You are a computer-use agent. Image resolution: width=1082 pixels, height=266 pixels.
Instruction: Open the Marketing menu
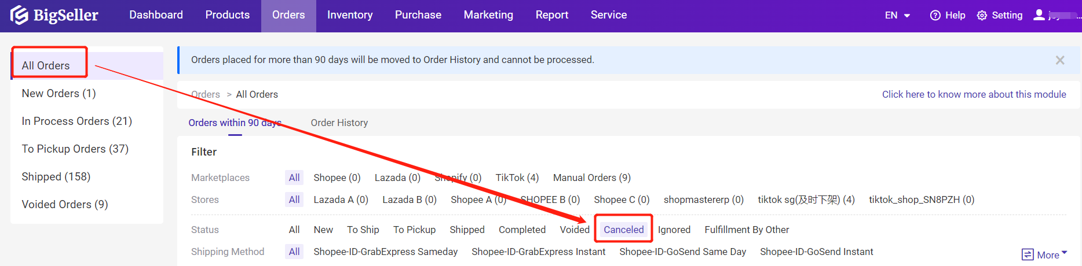click(x=488, y=15)
